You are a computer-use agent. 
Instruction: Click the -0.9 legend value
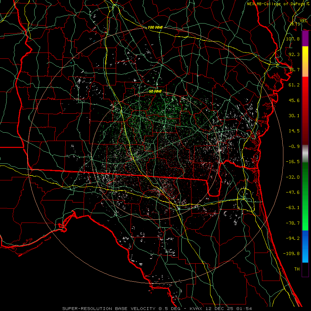(x=294, y=147)
